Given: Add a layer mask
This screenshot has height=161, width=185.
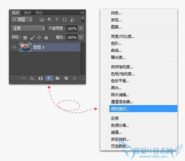Looking at the screenshot, I should coord(41,78).
